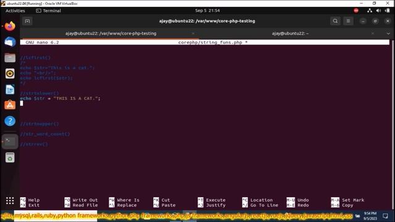Click the Execute shortcut label

point(215,200)
